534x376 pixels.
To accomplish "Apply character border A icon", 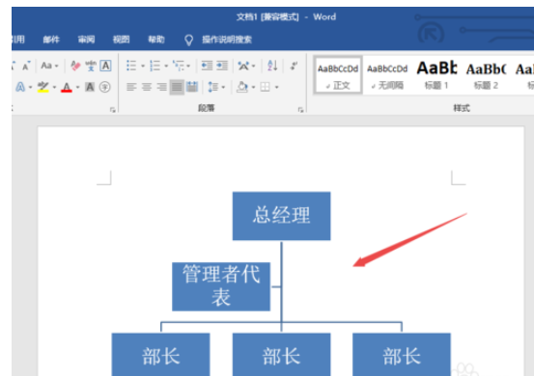I will [x=105, y=66].
